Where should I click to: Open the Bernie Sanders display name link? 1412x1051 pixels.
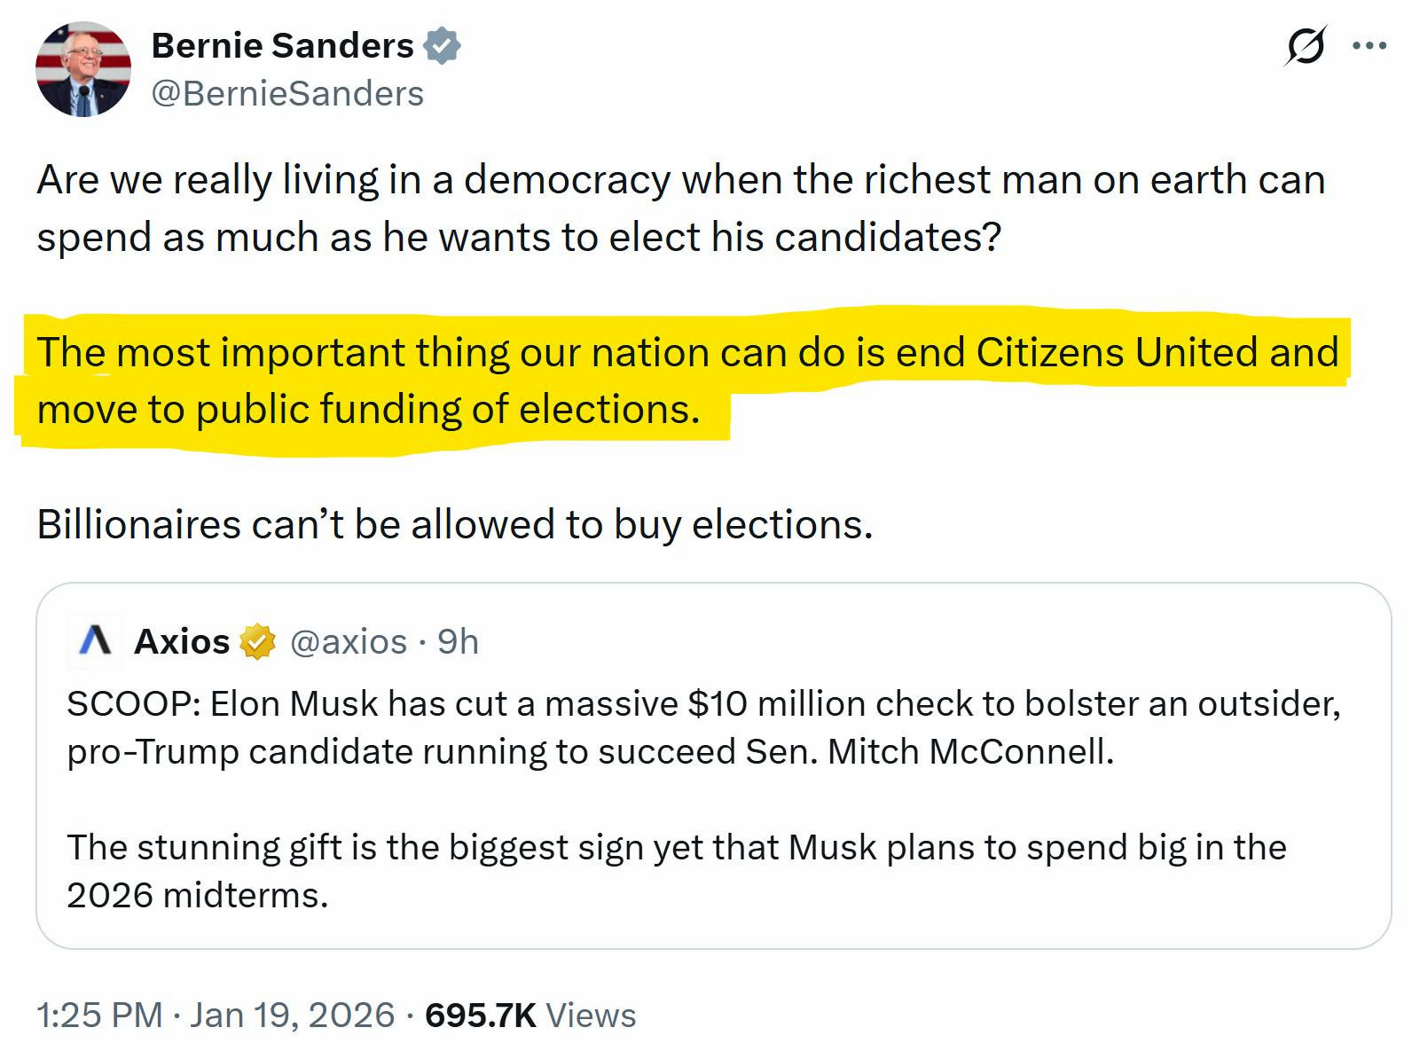282,45
